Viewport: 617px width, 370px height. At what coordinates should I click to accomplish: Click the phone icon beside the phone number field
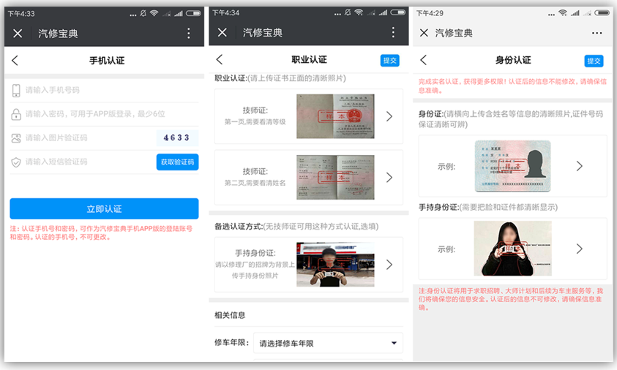coord(16,91)
